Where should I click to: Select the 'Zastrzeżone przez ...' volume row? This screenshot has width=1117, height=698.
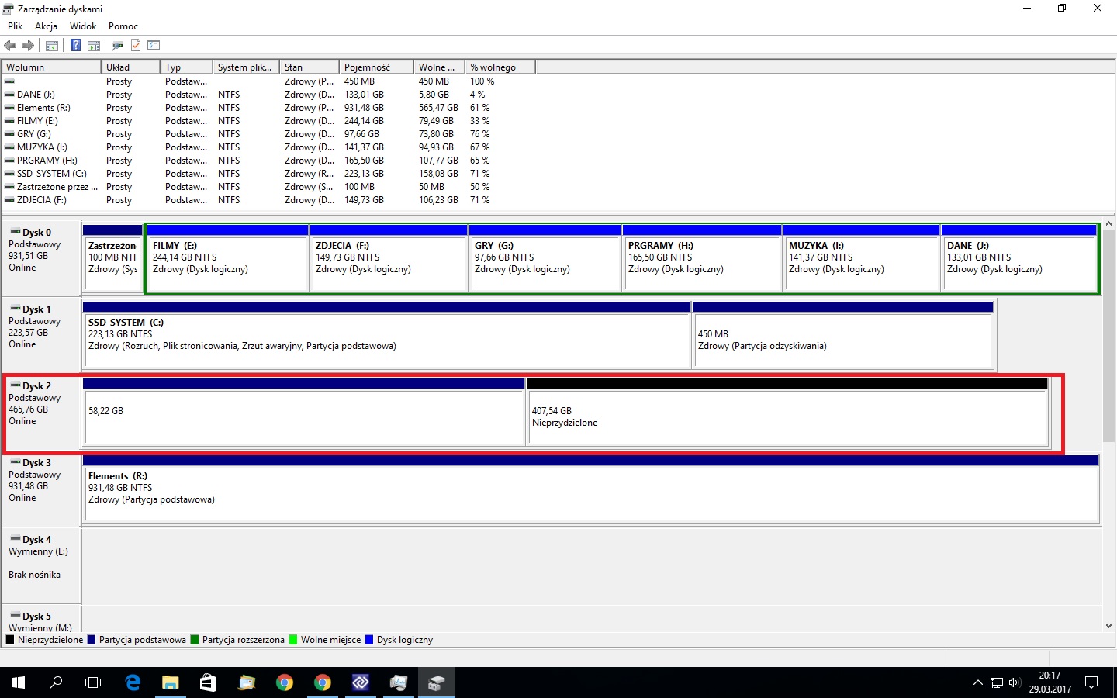268,187
